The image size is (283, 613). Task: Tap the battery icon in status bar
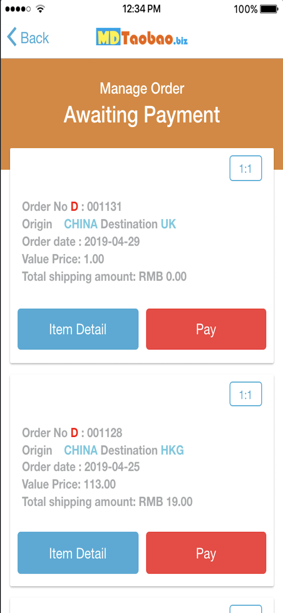tap(269, 9)
